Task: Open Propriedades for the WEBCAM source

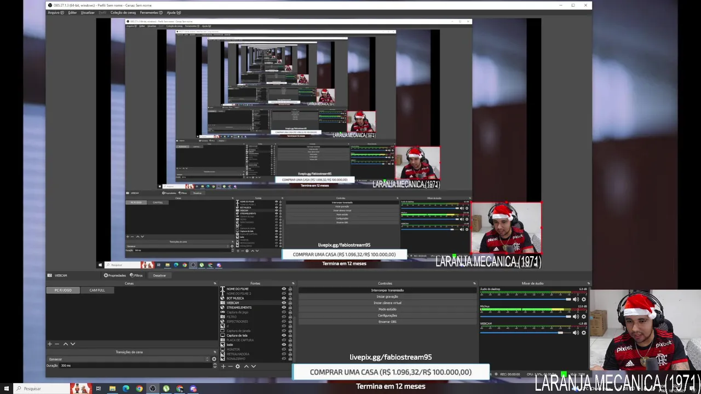Action: click(115, 275)
